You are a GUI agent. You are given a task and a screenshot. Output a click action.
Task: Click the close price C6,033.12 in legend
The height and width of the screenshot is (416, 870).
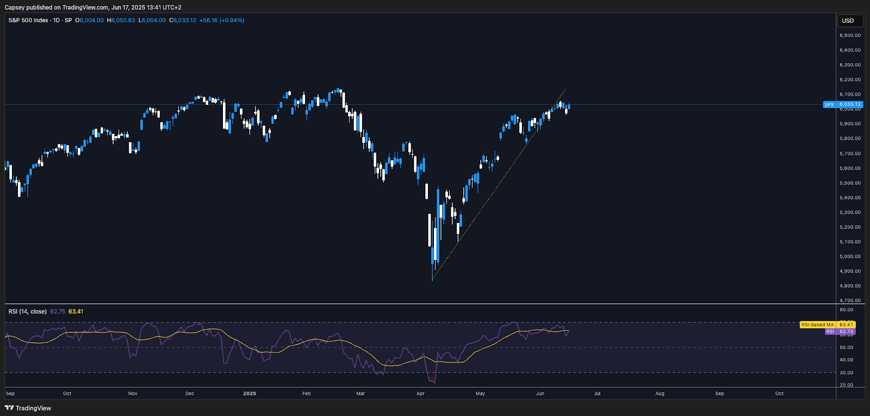(183, 20)
